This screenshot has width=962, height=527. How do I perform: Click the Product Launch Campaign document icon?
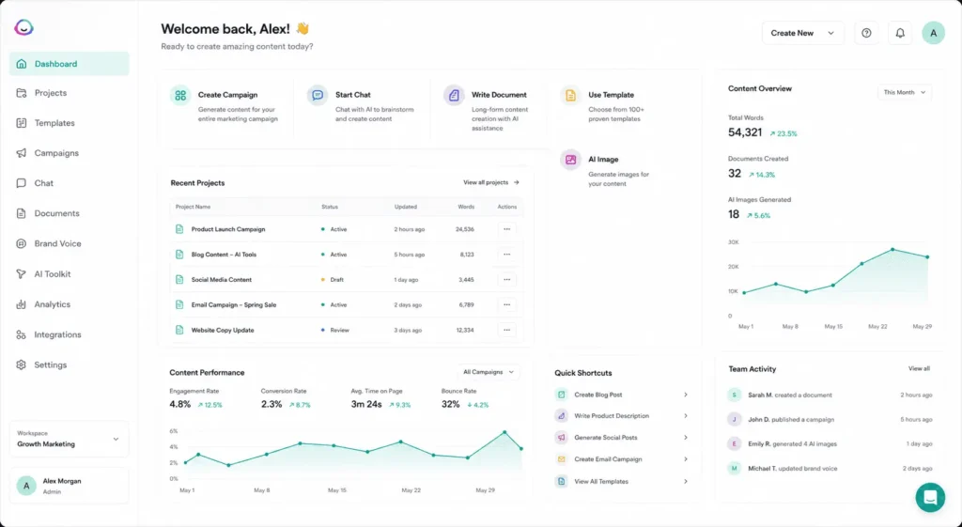pos(179,229)
